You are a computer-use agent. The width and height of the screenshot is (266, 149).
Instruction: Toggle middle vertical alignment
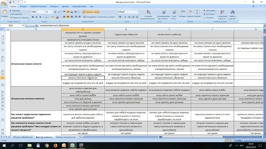[x=68, y=12]
